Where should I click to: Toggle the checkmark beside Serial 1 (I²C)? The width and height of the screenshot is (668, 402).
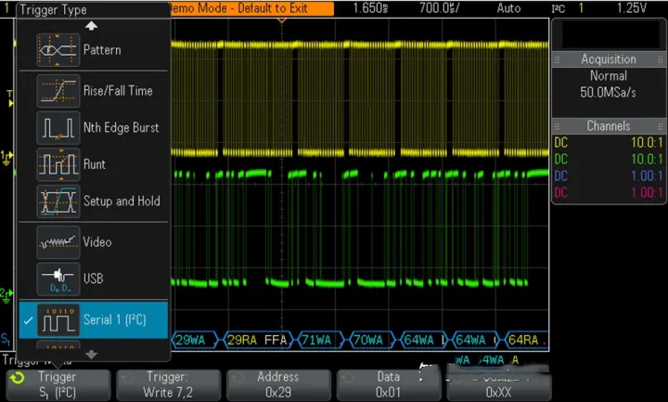(26, 320)
